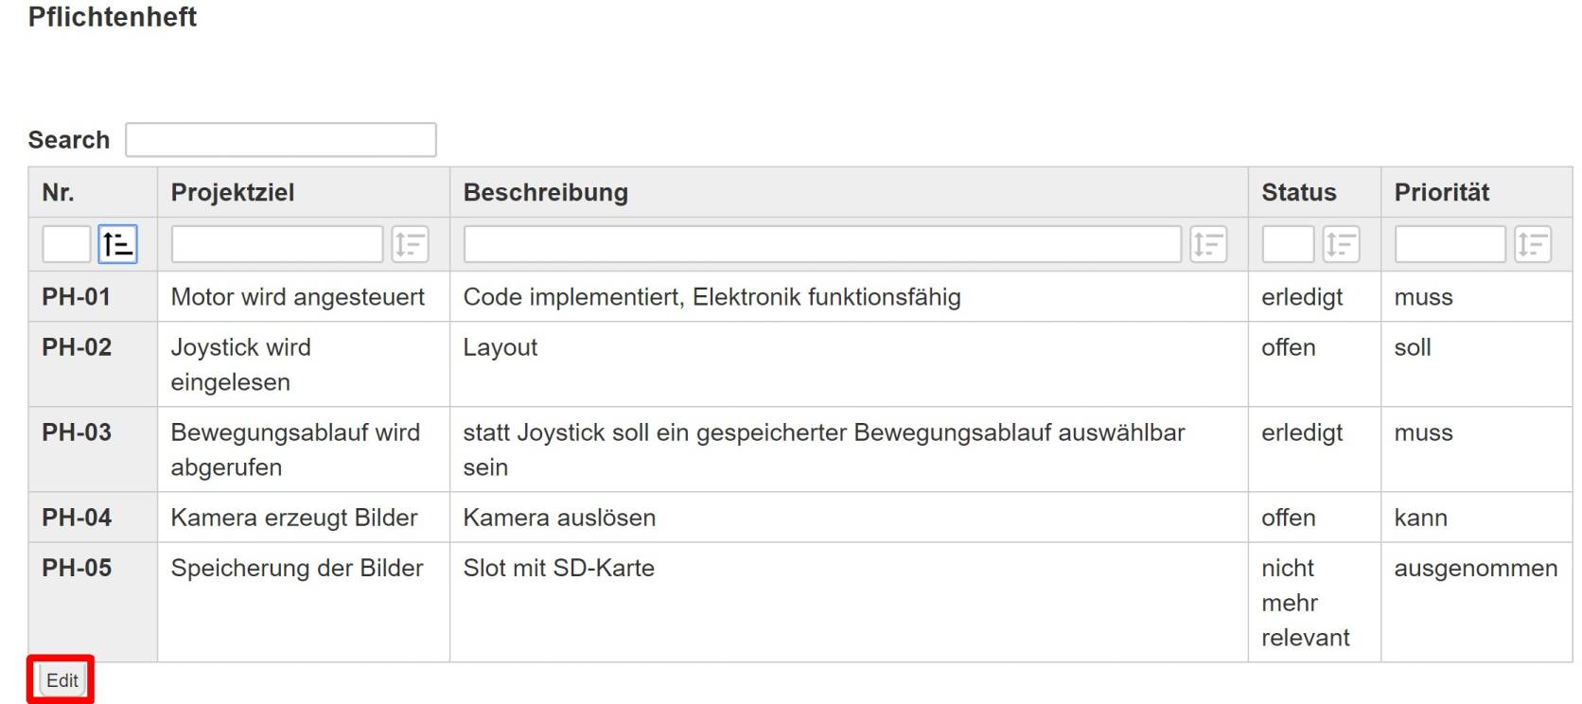
Task: Click the 'nicht mehr relevant' status cell
Action: point(1305,602)
